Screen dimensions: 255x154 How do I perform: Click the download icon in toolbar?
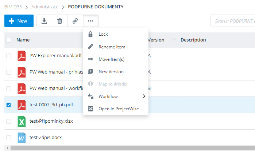pyautogui.click(x=44, y=21)
